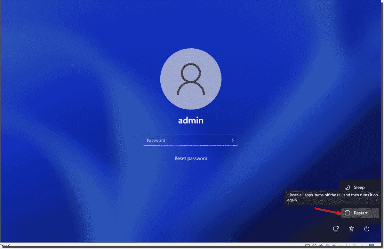The width and height of the screenshot is (384, 249).
Task: Choose Restart from the power menu
Action: coord(360,213)
